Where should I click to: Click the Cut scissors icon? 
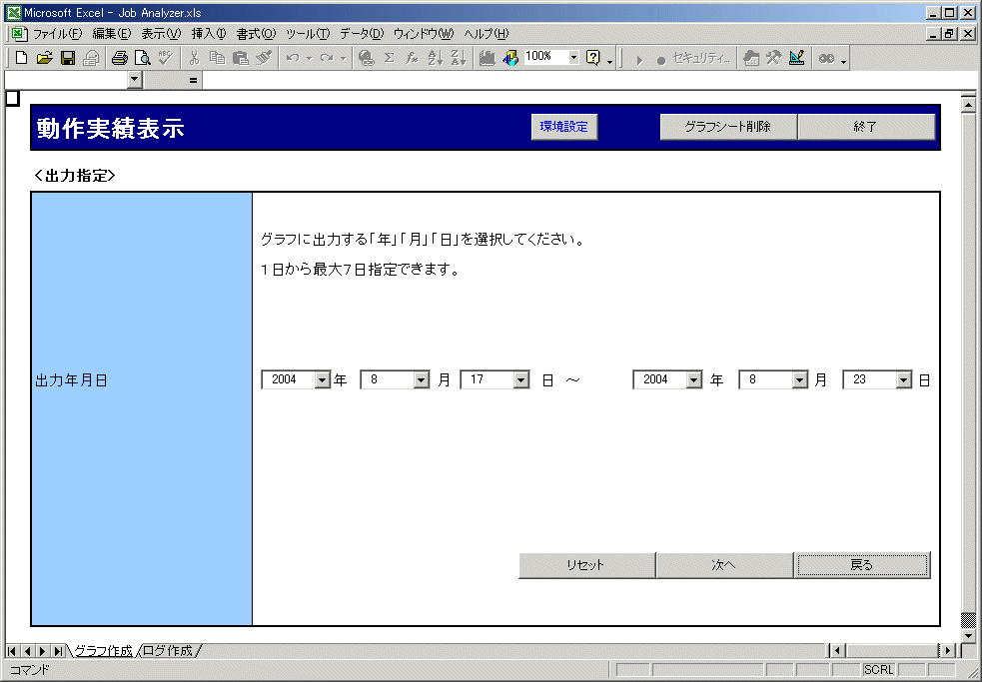pyautogui.click(x=194, y=58)
